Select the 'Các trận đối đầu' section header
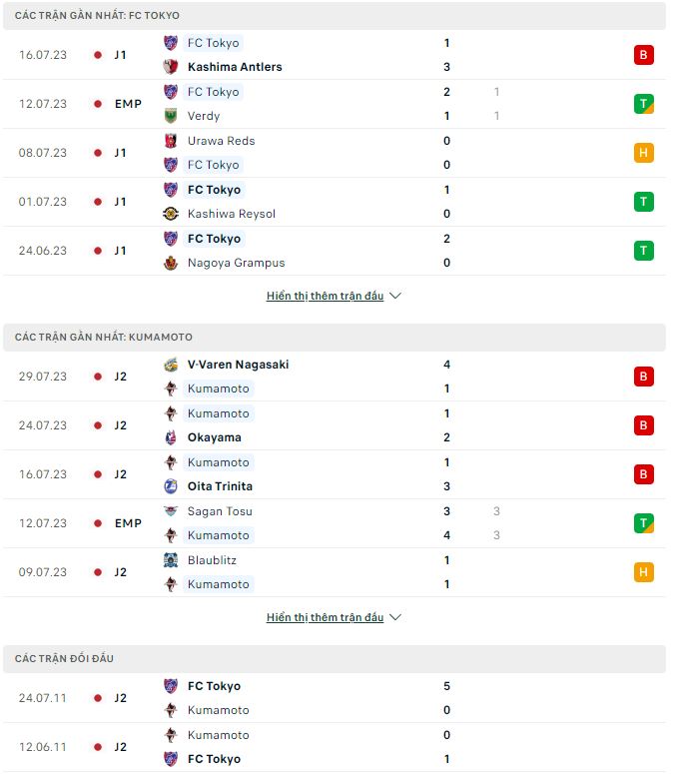This screenshot has width=673, height=774. point(64,659)
